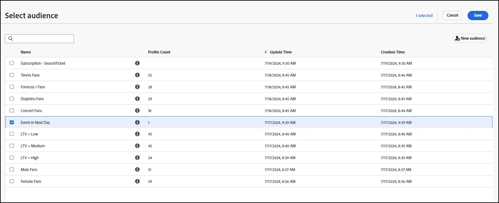Show info icon for Tennis Fans

click(x=137, y=75)
